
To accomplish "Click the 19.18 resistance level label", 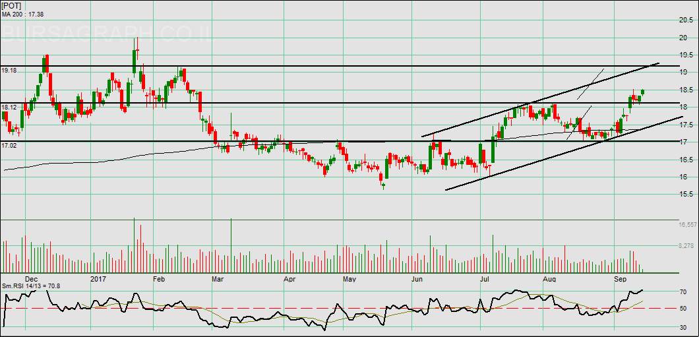I will pos(9,71).
